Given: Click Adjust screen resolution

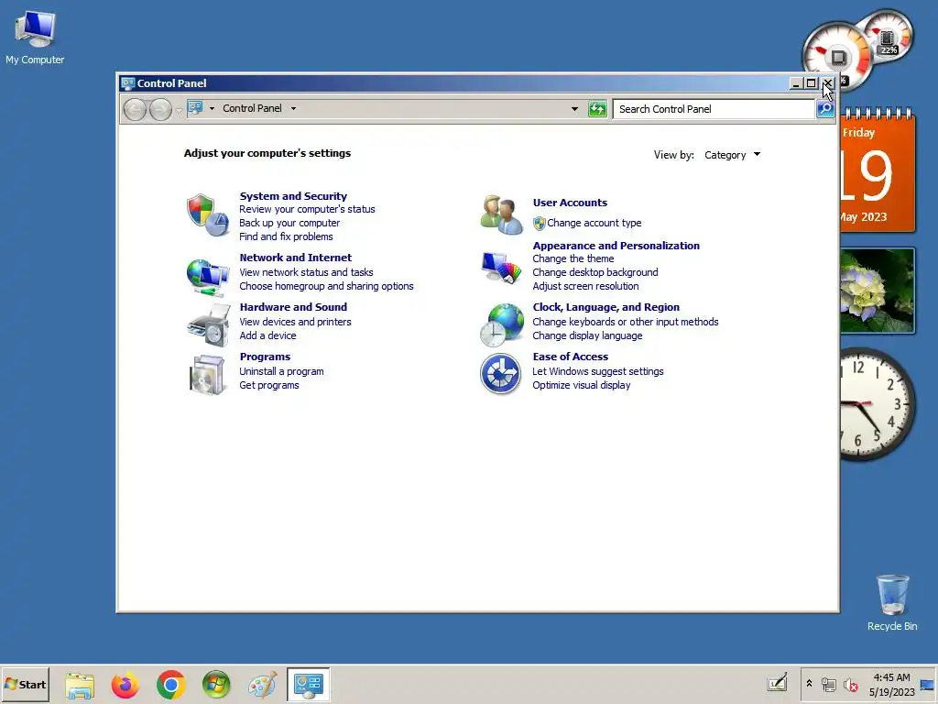Looking at the screenshot, I should point(585,286).
